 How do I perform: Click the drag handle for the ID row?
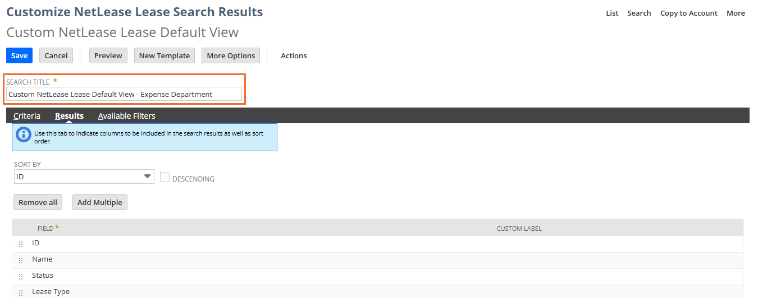[x=21, y=244]
